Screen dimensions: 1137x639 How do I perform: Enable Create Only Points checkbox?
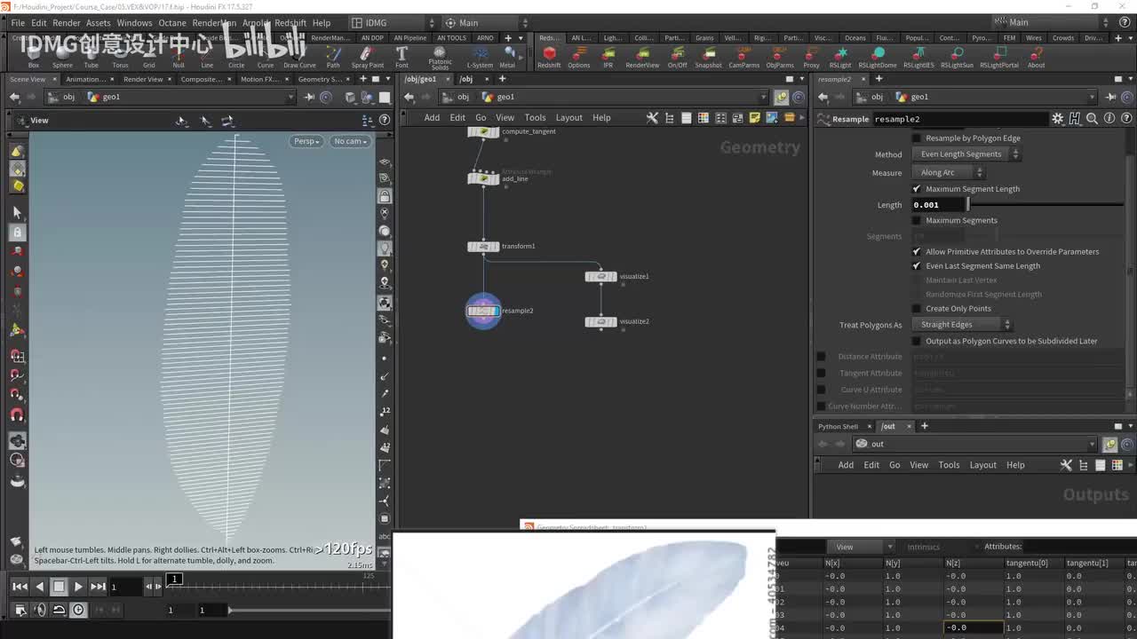click(917, 309)
